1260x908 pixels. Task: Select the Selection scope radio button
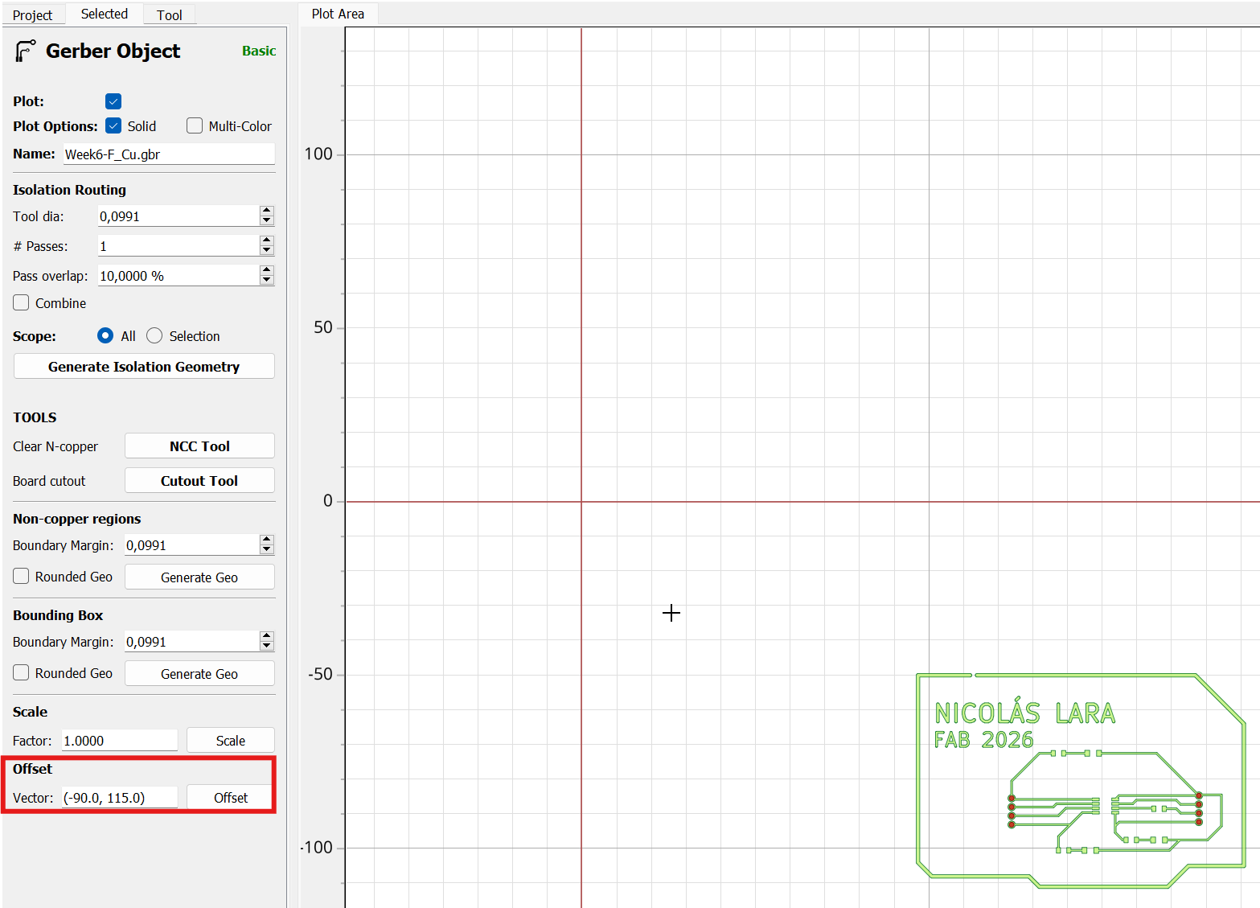[154, 335]
